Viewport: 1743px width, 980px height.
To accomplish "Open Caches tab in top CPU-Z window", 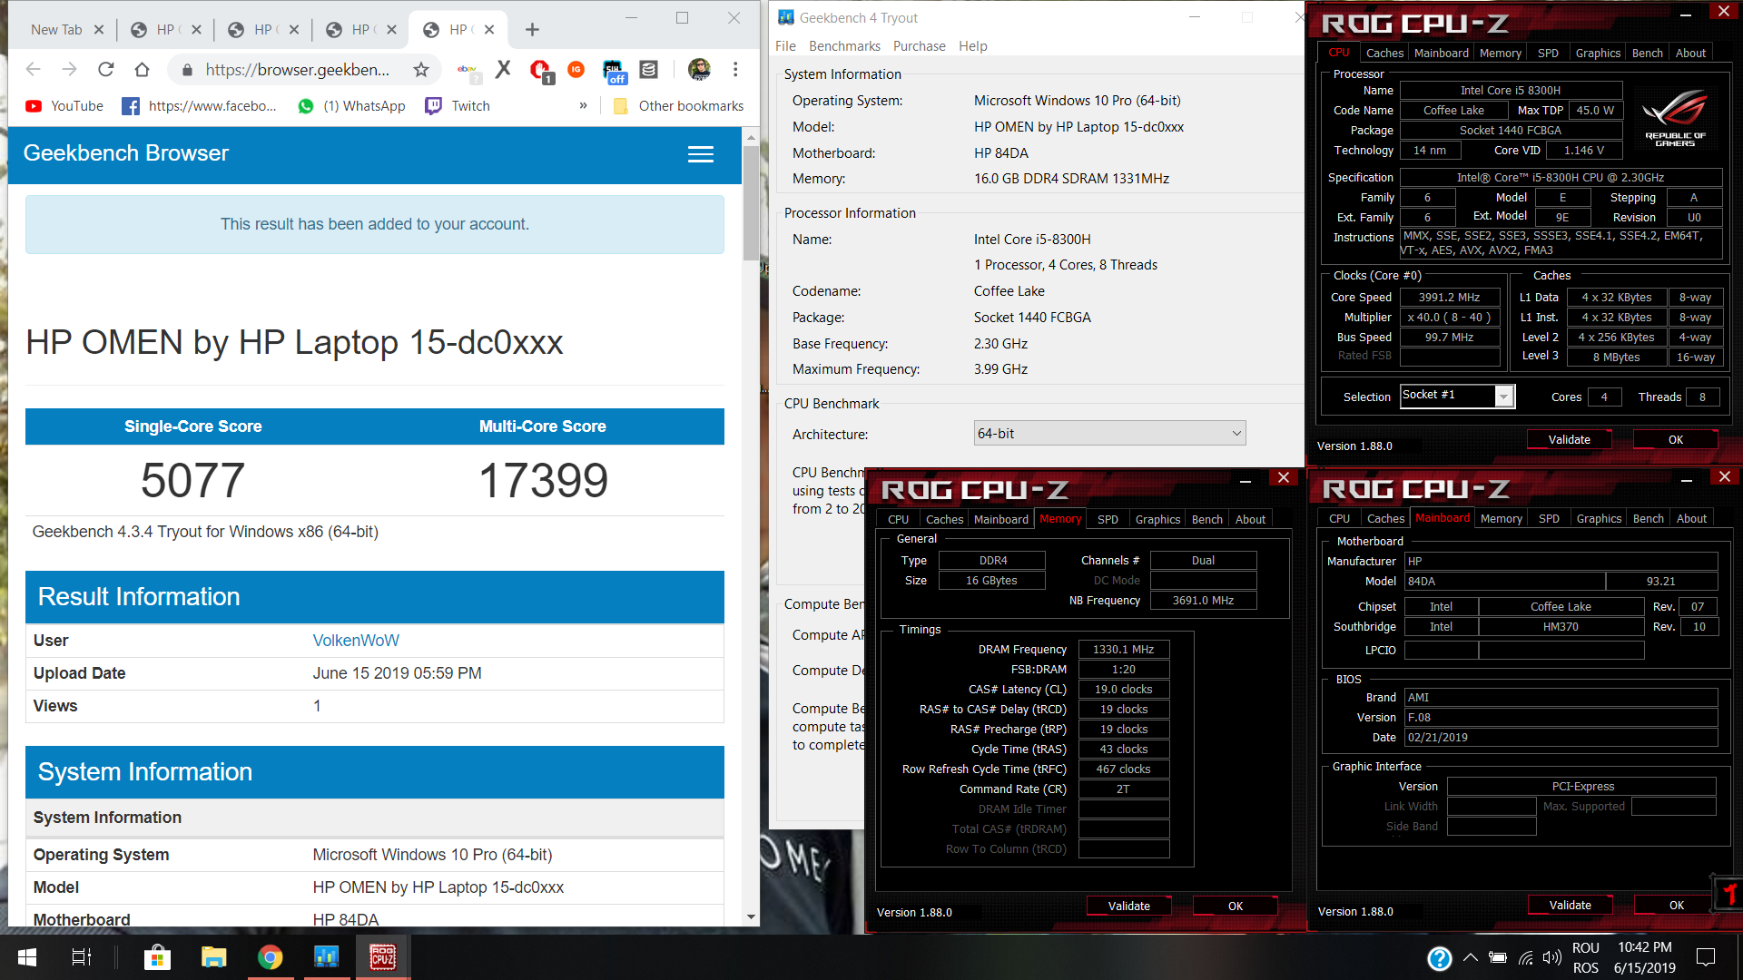I will 1384,54.
